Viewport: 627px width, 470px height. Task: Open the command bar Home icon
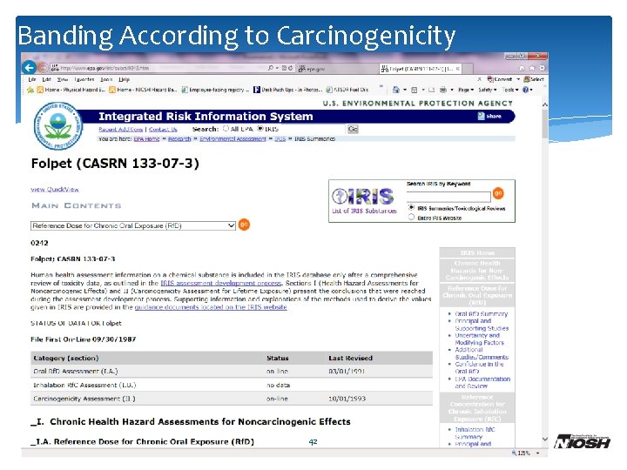[396, 90]
